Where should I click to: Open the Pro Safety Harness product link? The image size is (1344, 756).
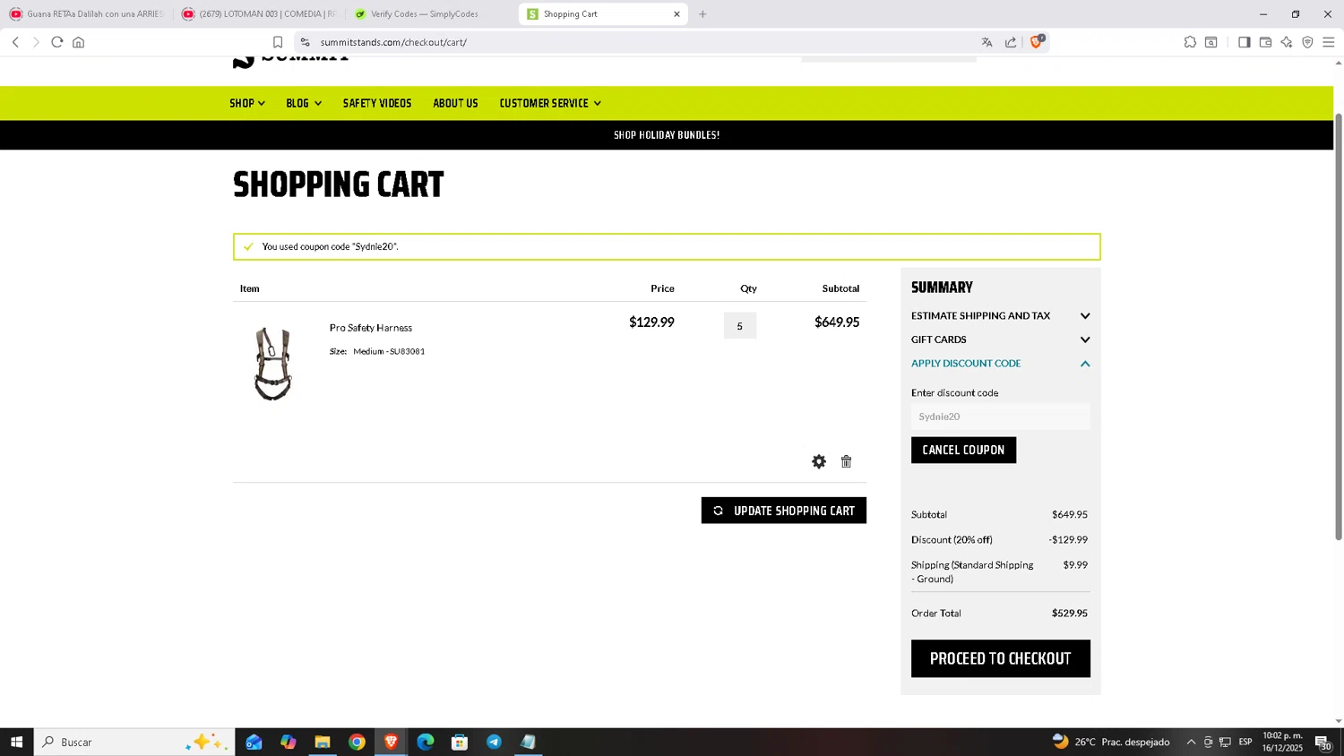tap(371, 328)
